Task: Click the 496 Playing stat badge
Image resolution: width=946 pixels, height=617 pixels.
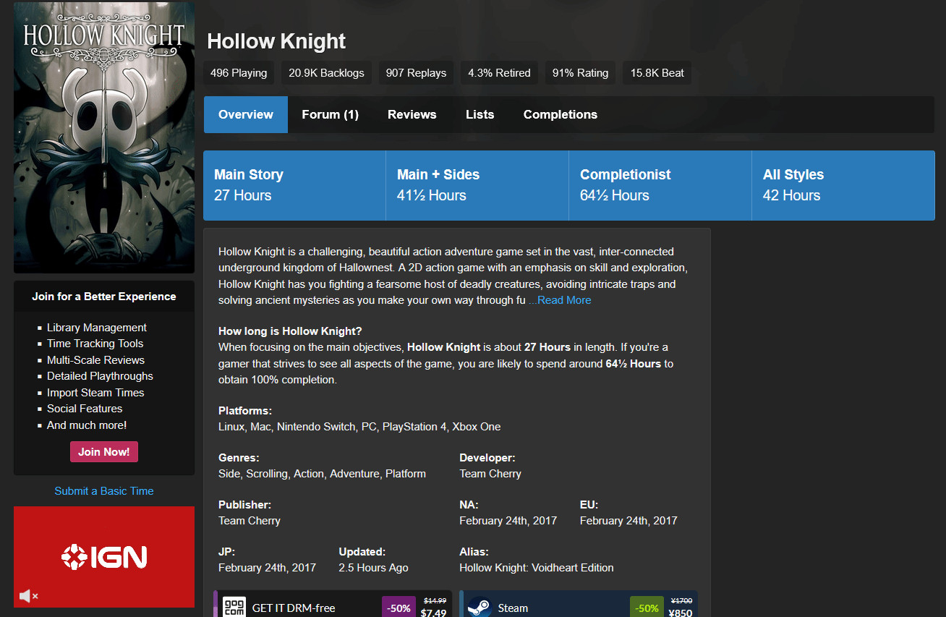Action: (x=239, y=73)
